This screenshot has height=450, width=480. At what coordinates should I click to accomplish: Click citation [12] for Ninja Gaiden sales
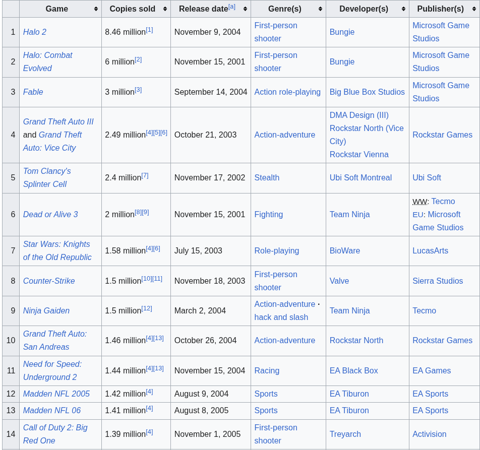(147, 309)
